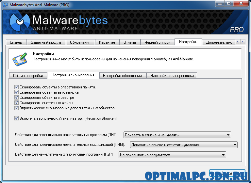Open the Черный список tab
The width and height of the screenshot is (251, 183).
[157, 42]
